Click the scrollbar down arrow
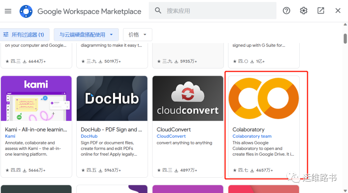The image size is (348, 193). (345, 190)
